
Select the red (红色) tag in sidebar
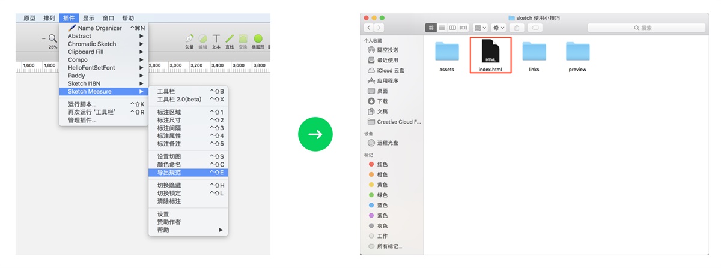(382, 164)
